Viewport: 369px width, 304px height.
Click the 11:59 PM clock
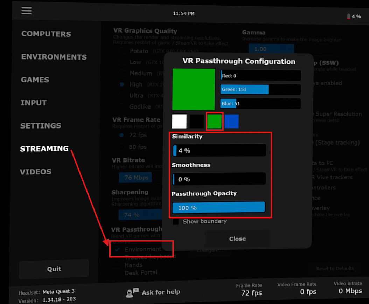(183, 14)
